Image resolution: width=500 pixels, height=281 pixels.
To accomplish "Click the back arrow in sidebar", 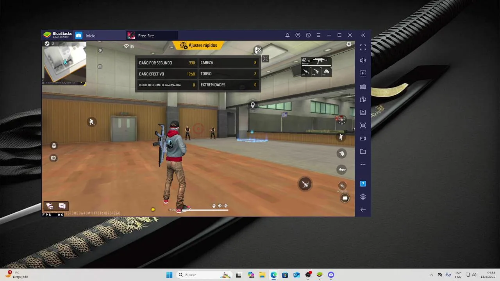I will click(x=363, y=210).
